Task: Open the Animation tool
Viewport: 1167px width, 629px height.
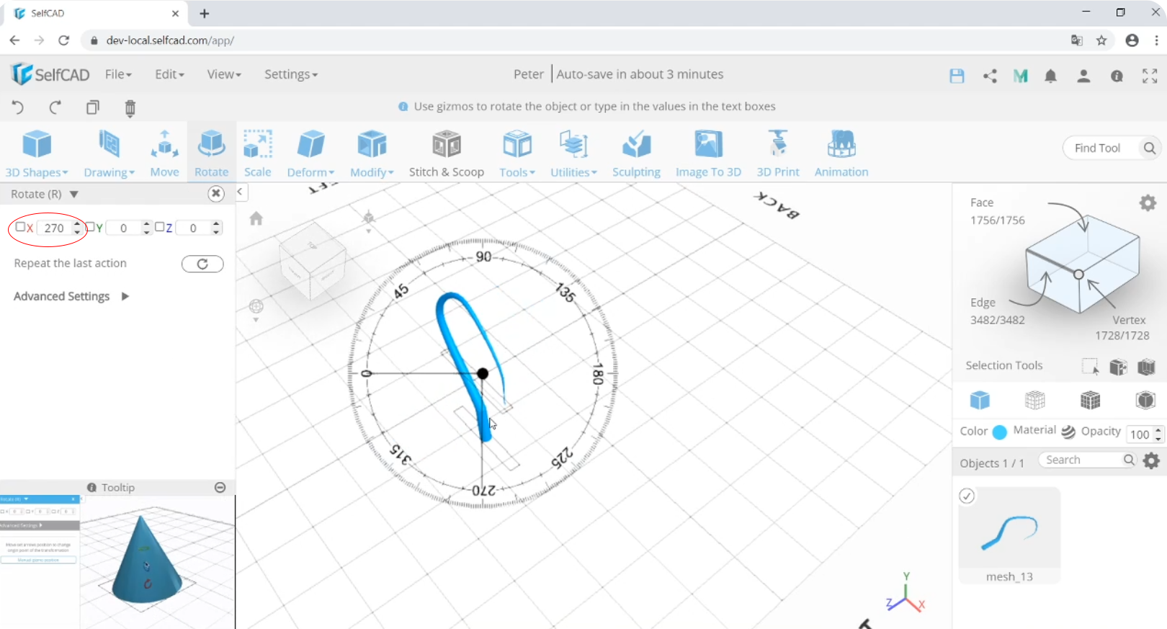Action: coord(841,153)
